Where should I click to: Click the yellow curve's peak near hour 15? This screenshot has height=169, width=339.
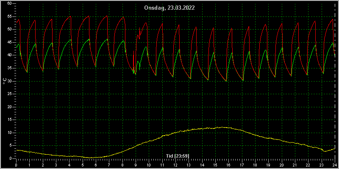pyautogui.click(x=223, y=127)
